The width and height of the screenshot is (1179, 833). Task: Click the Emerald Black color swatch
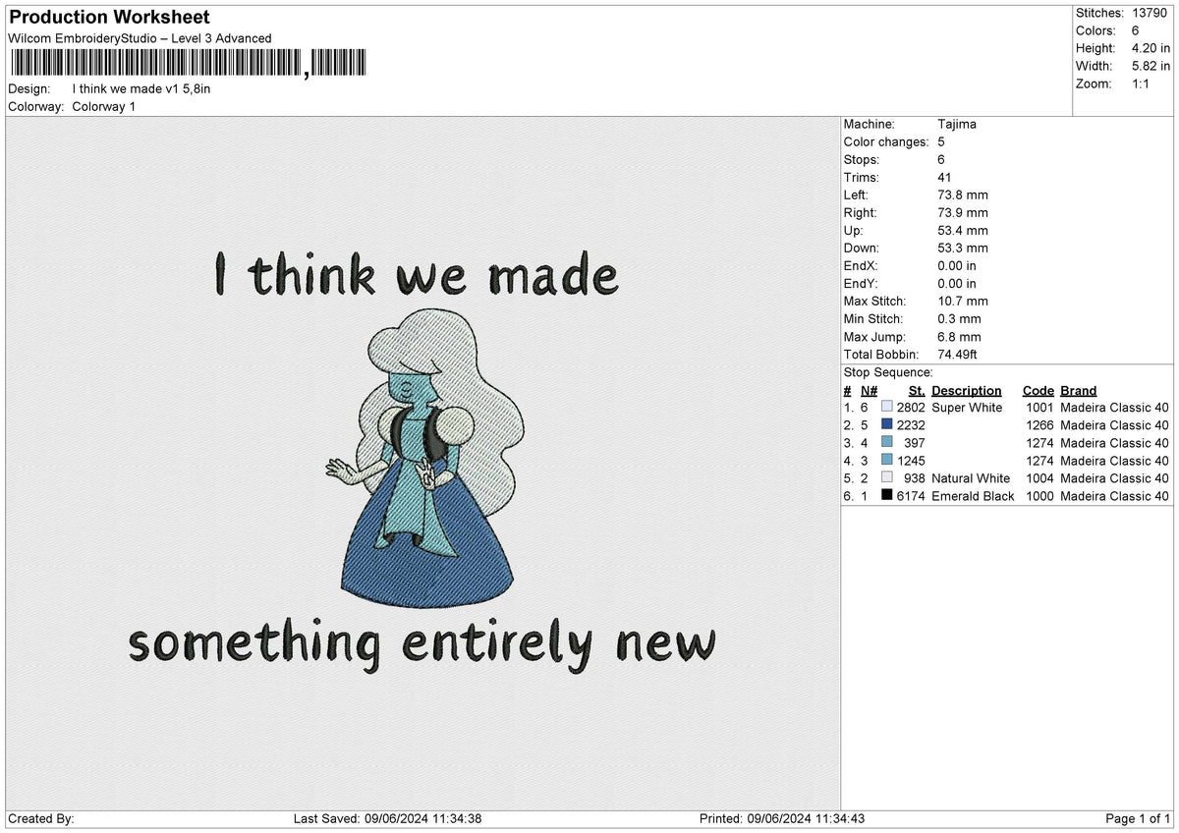click(x=887, y=495)
